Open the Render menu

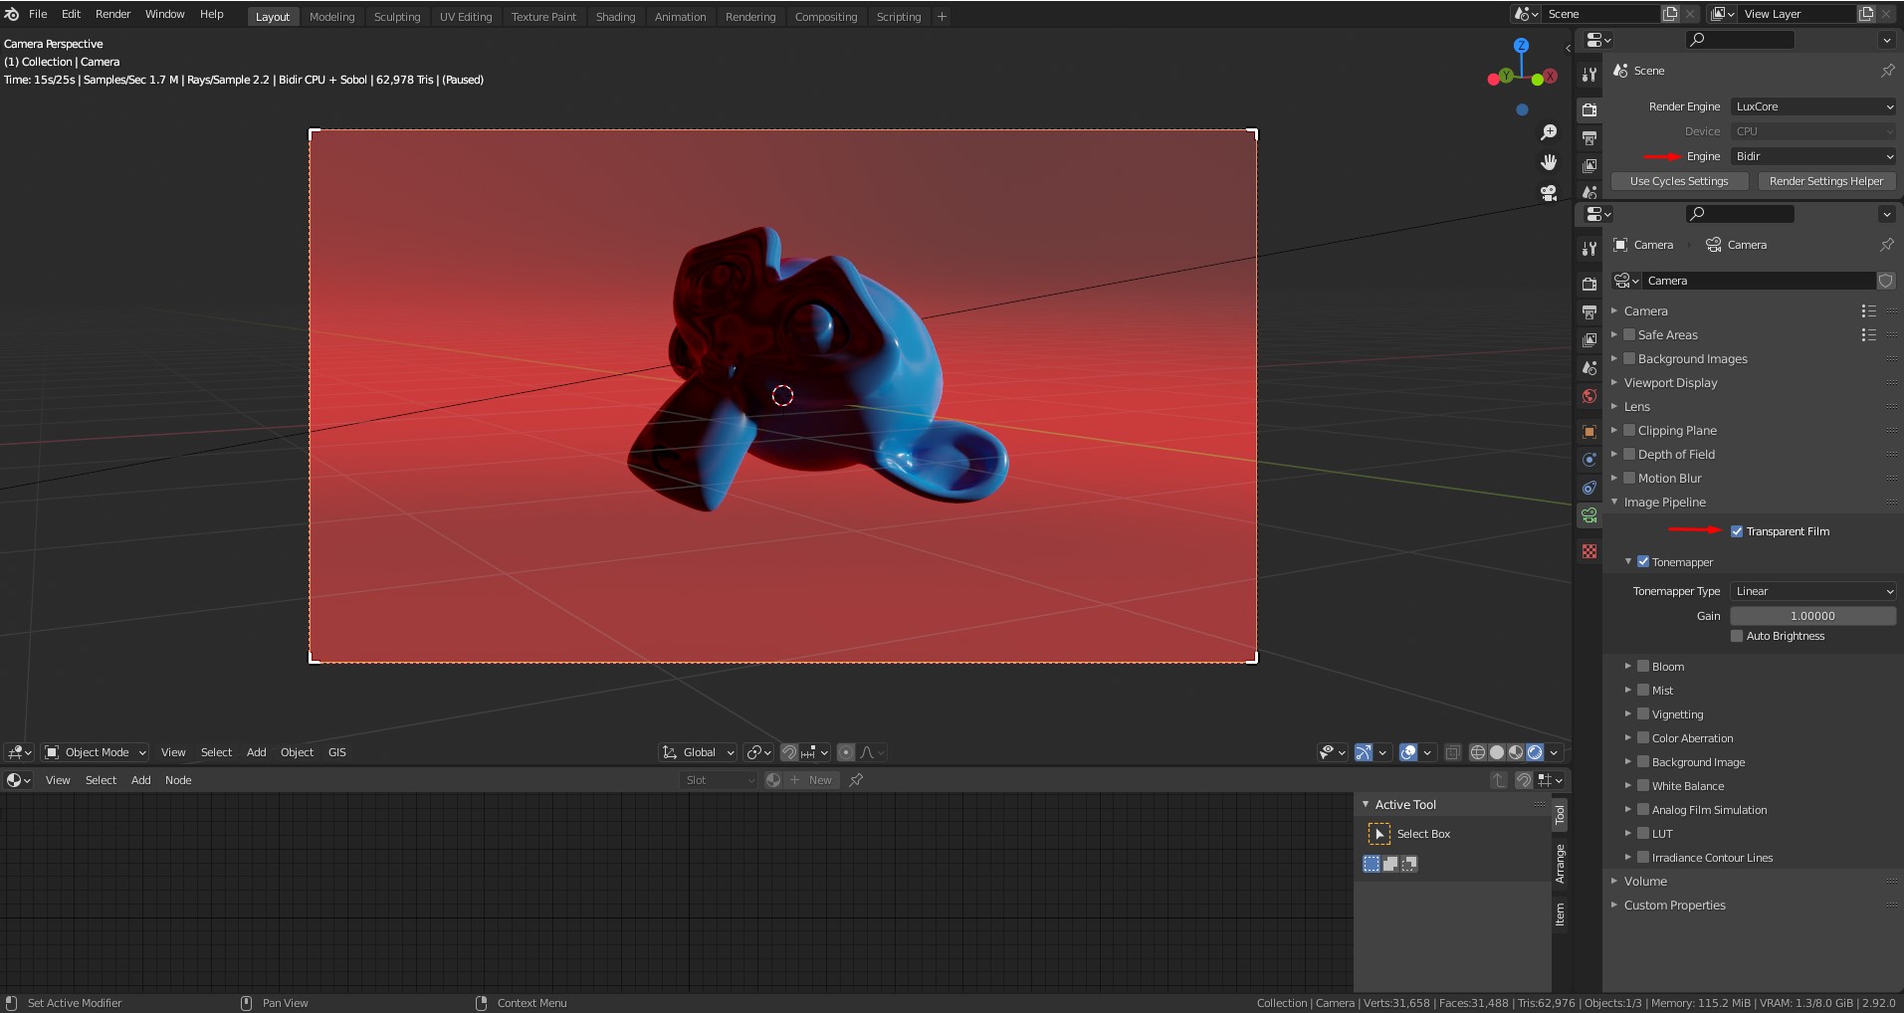[112, 14]
